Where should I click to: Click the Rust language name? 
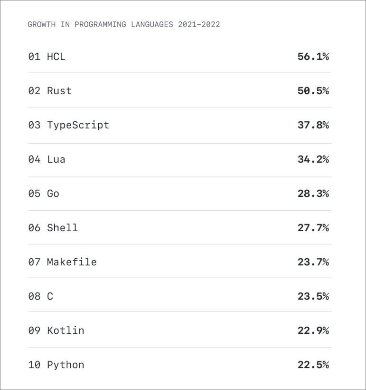[59, 91]
